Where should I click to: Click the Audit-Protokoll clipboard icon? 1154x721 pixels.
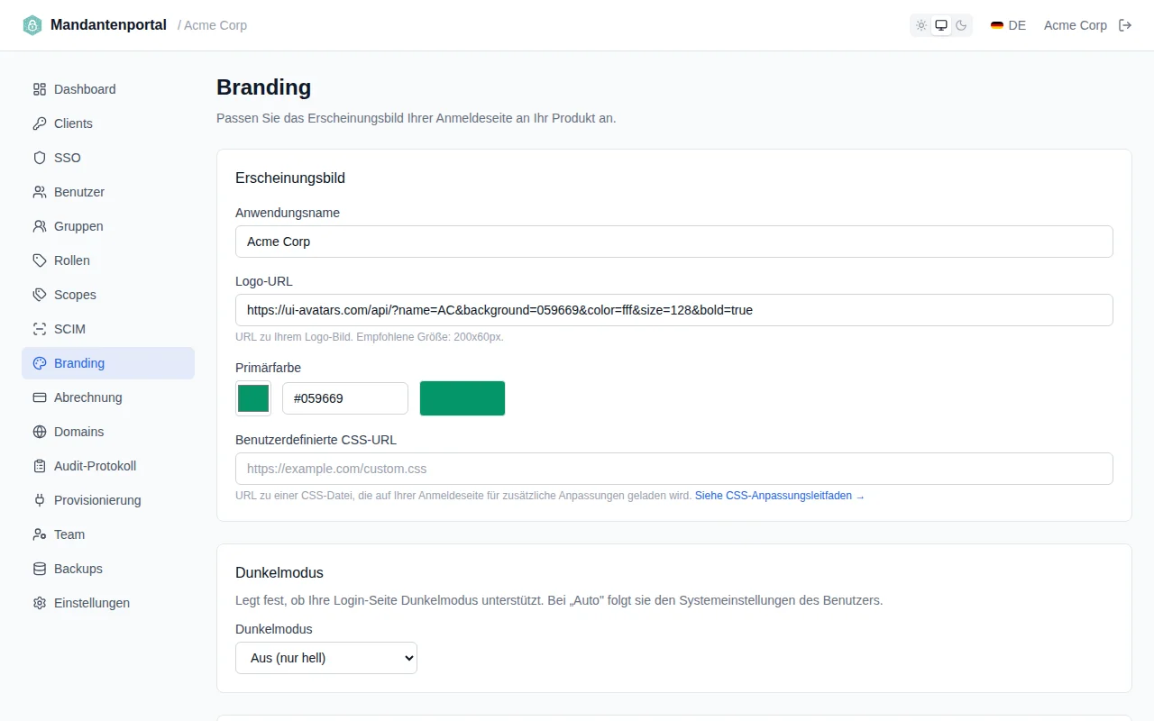[x=40, y=466]
